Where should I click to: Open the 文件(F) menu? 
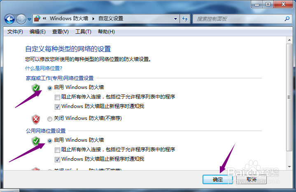[x=15, y=32]
